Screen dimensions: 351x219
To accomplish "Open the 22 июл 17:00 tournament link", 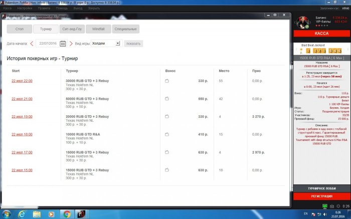I will [x=22, y=152].
